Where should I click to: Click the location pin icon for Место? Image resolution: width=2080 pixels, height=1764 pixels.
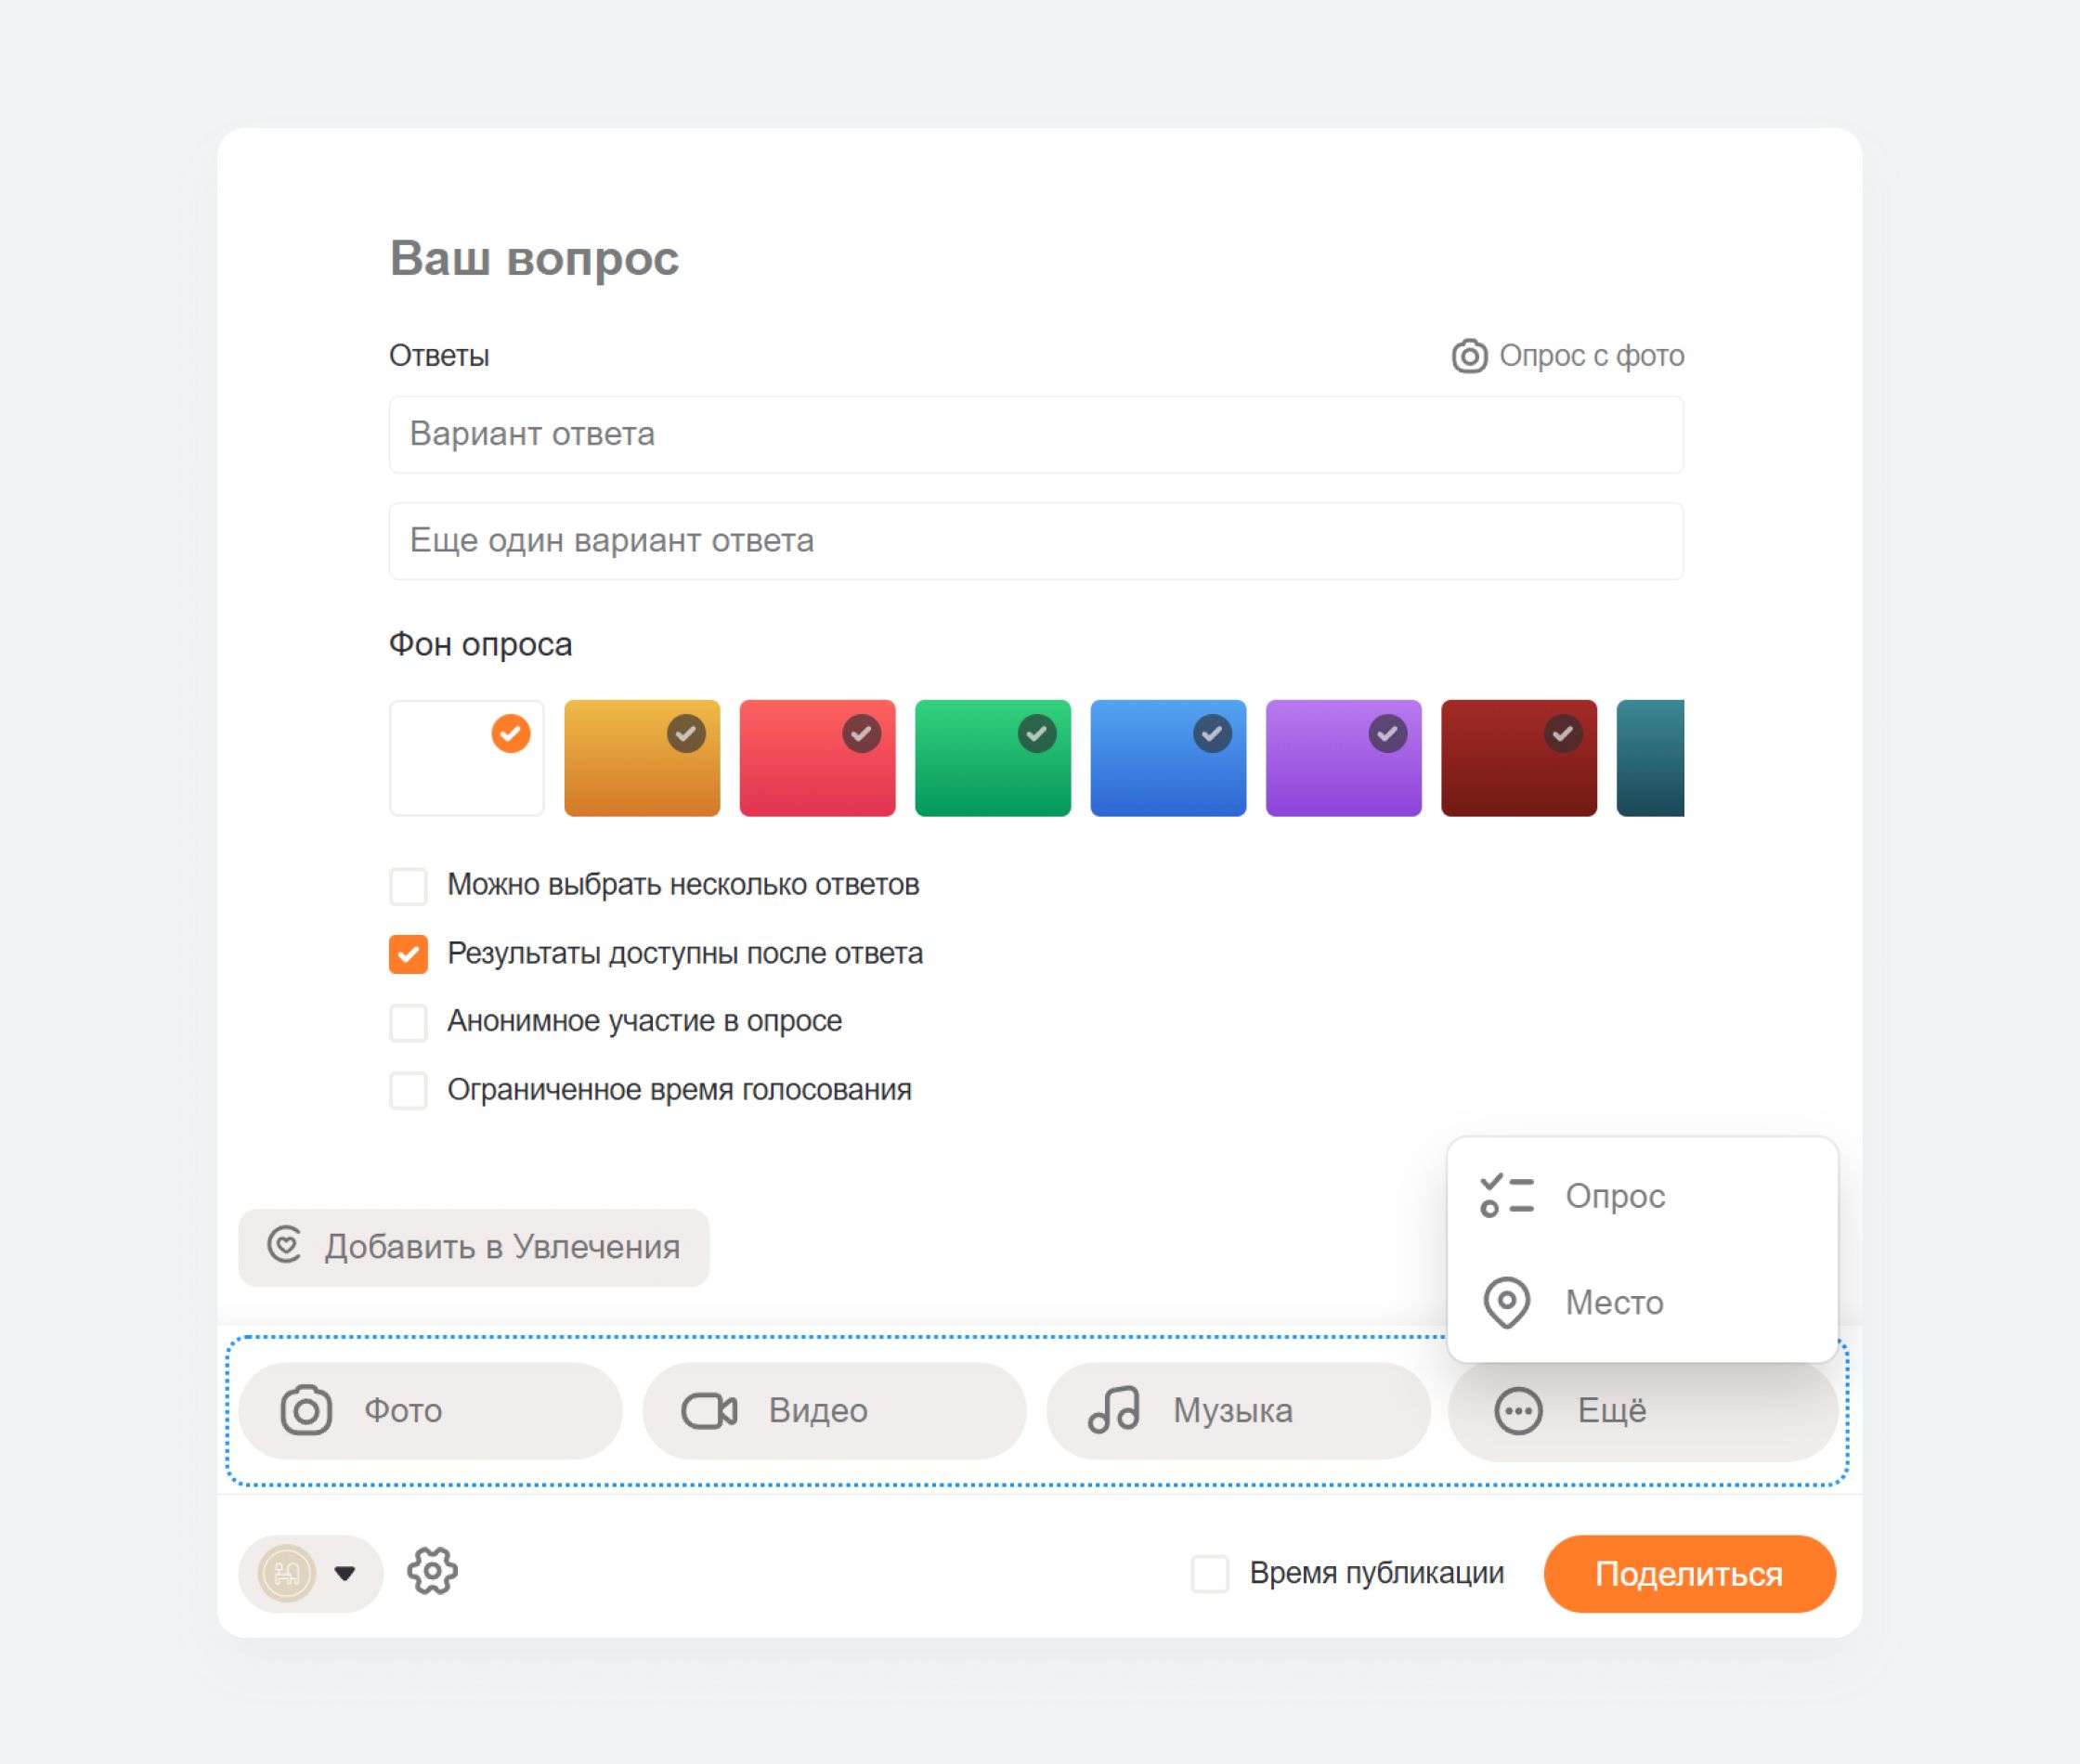(x=1506, y=1302)
